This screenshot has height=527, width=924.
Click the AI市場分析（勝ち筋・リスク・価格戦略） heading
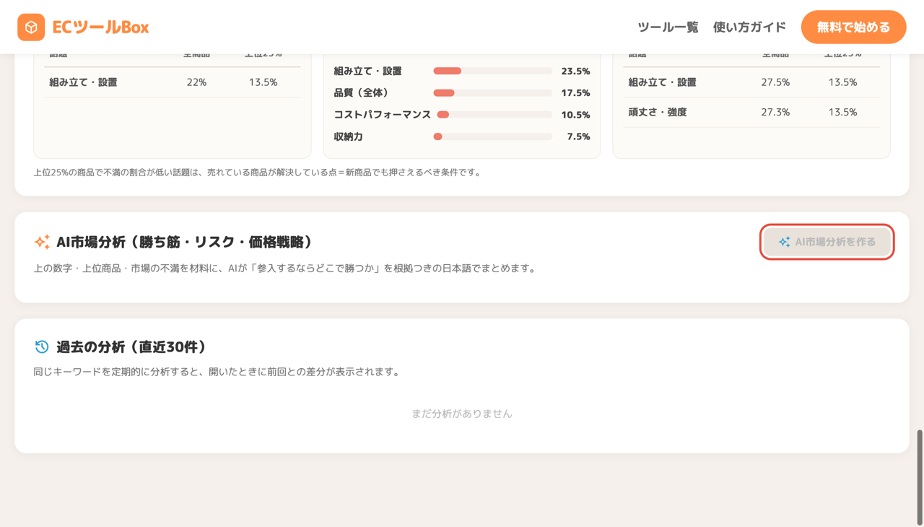185,242
